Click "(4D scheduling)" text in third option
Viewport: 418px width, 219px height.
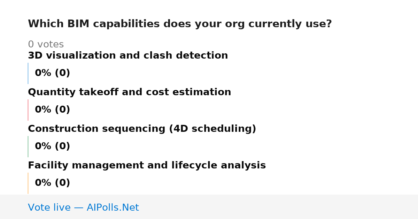(x=212, y=129)
